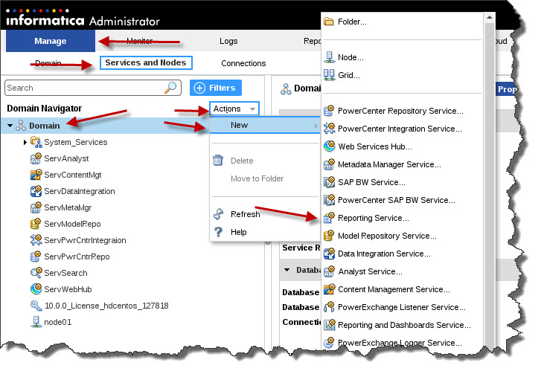This screenshot has height=374, width=541.
Task: Click the Reporting Service icon
Action: (329, 218)
